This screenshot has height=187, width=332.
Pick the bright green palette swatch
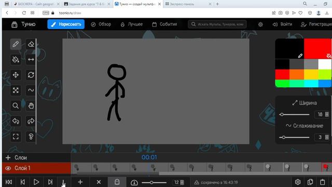282,83
